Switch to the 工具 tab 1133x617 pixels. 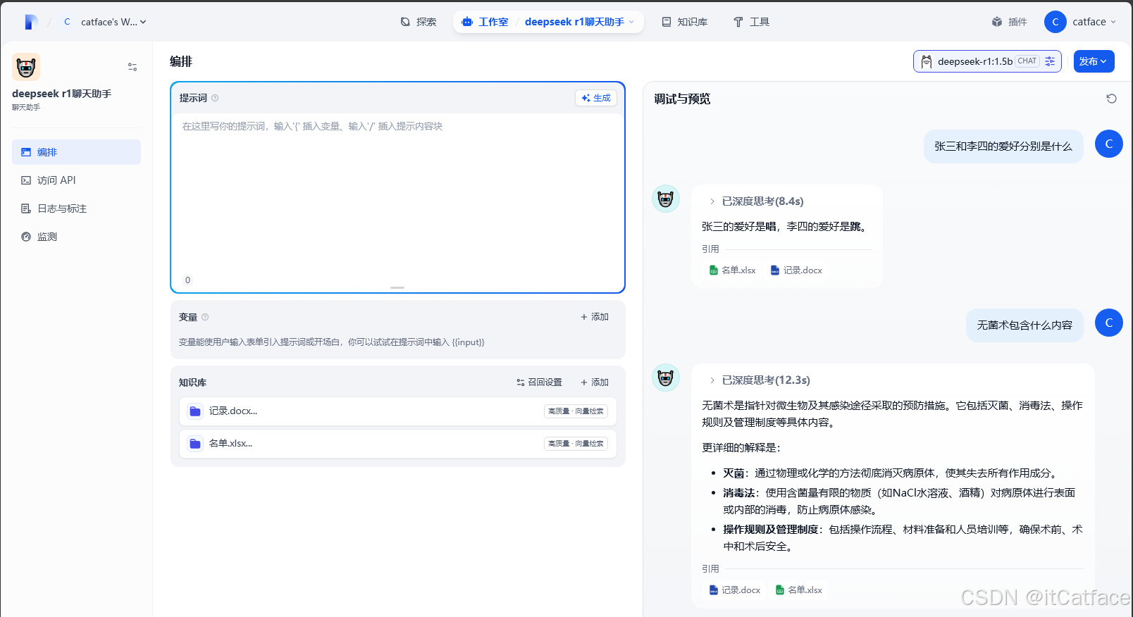click(751, 22)
